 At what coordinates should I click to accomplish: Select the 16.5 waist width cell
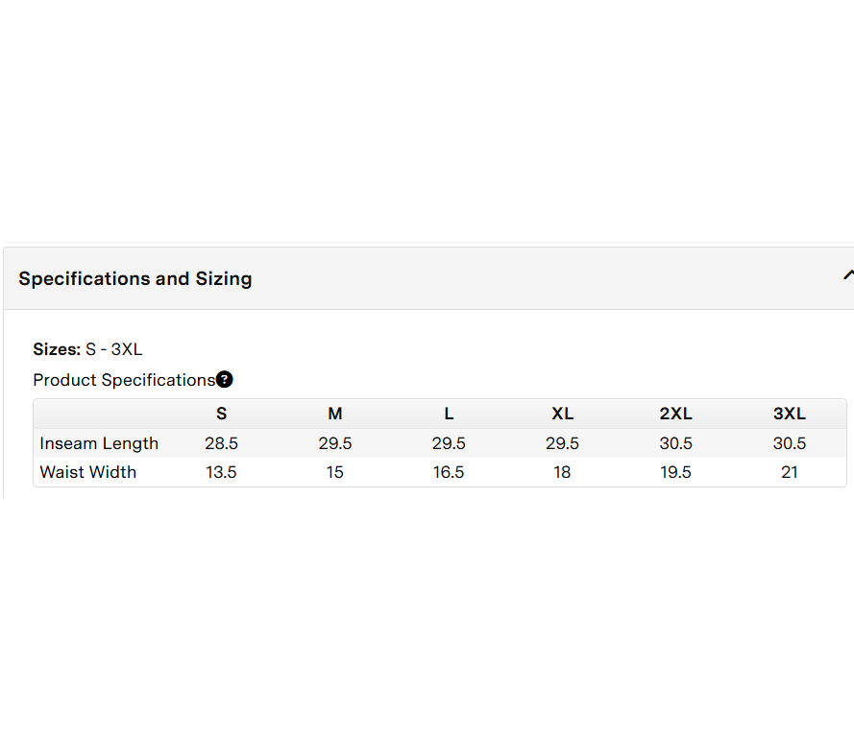point(449,472)
